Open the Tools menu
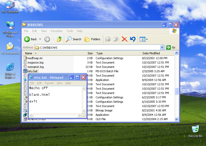 coord(70,31)
